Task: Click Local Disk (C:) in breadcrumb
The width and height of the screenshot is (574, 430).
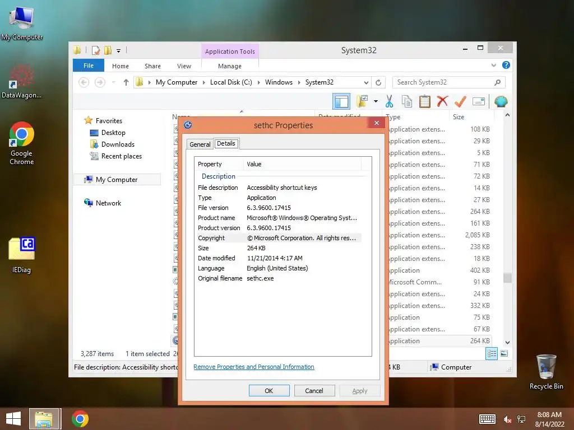Action: pos(231,82)
